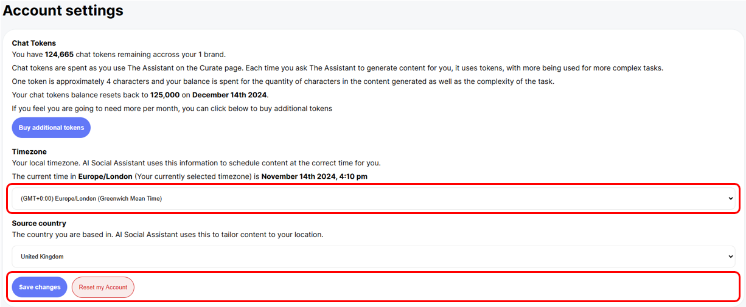
Task: Click the Source country section label
Action: click(x=39, y=223)
